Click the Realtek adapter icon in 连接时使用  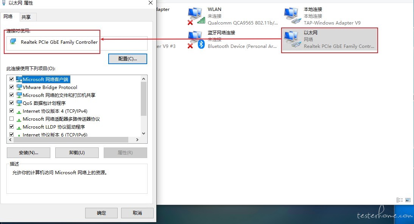13,41
